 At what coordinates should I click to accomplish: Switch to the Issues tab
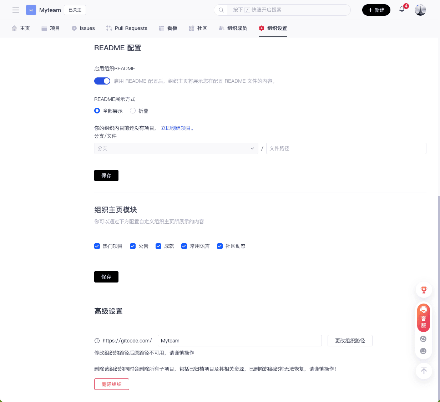(x=84, y=28)
